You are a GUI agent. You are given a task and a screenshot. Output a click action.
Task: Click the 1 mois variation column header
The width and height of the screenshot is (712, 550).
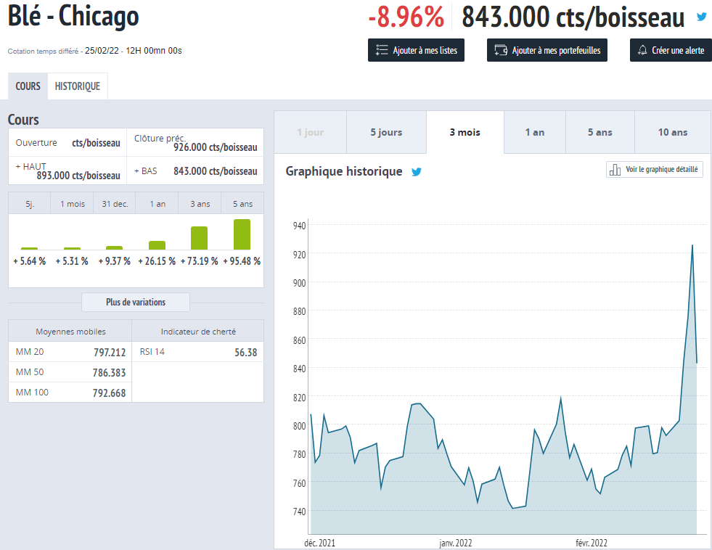coord(73,204)
